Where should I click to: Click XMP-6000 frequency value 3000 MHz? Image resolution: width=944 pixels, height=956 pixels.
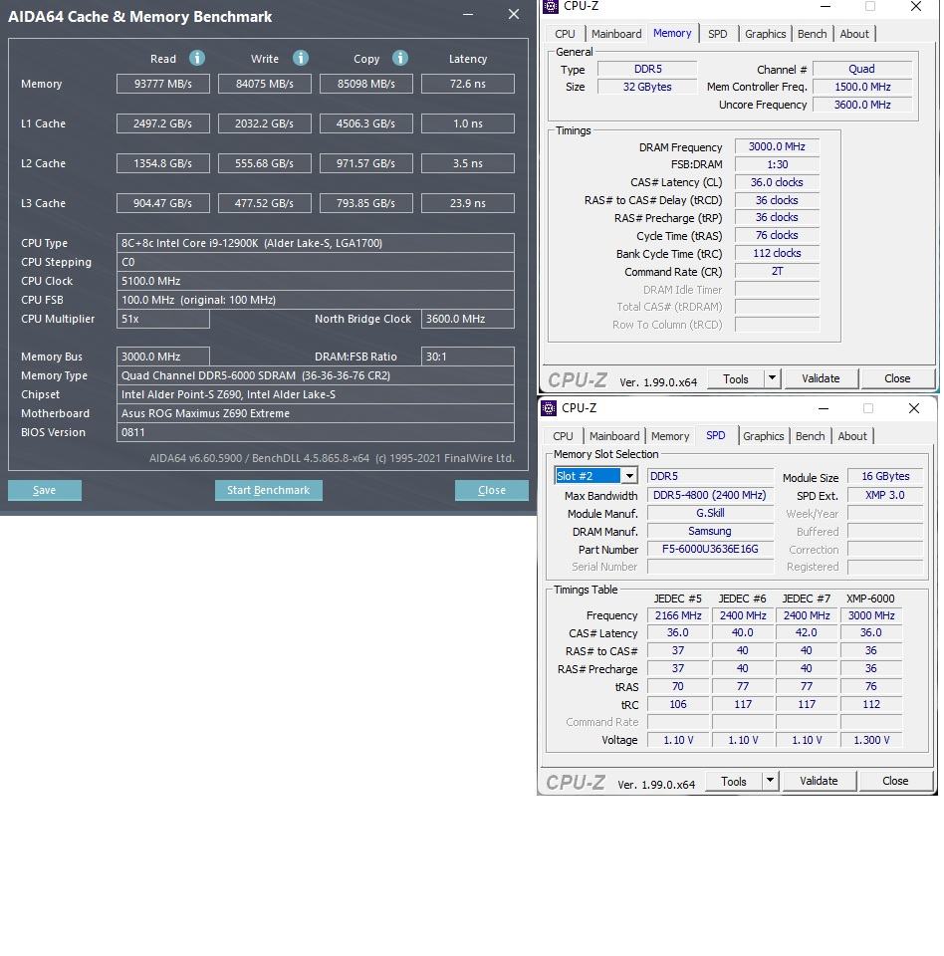click(x=871, y=615)
